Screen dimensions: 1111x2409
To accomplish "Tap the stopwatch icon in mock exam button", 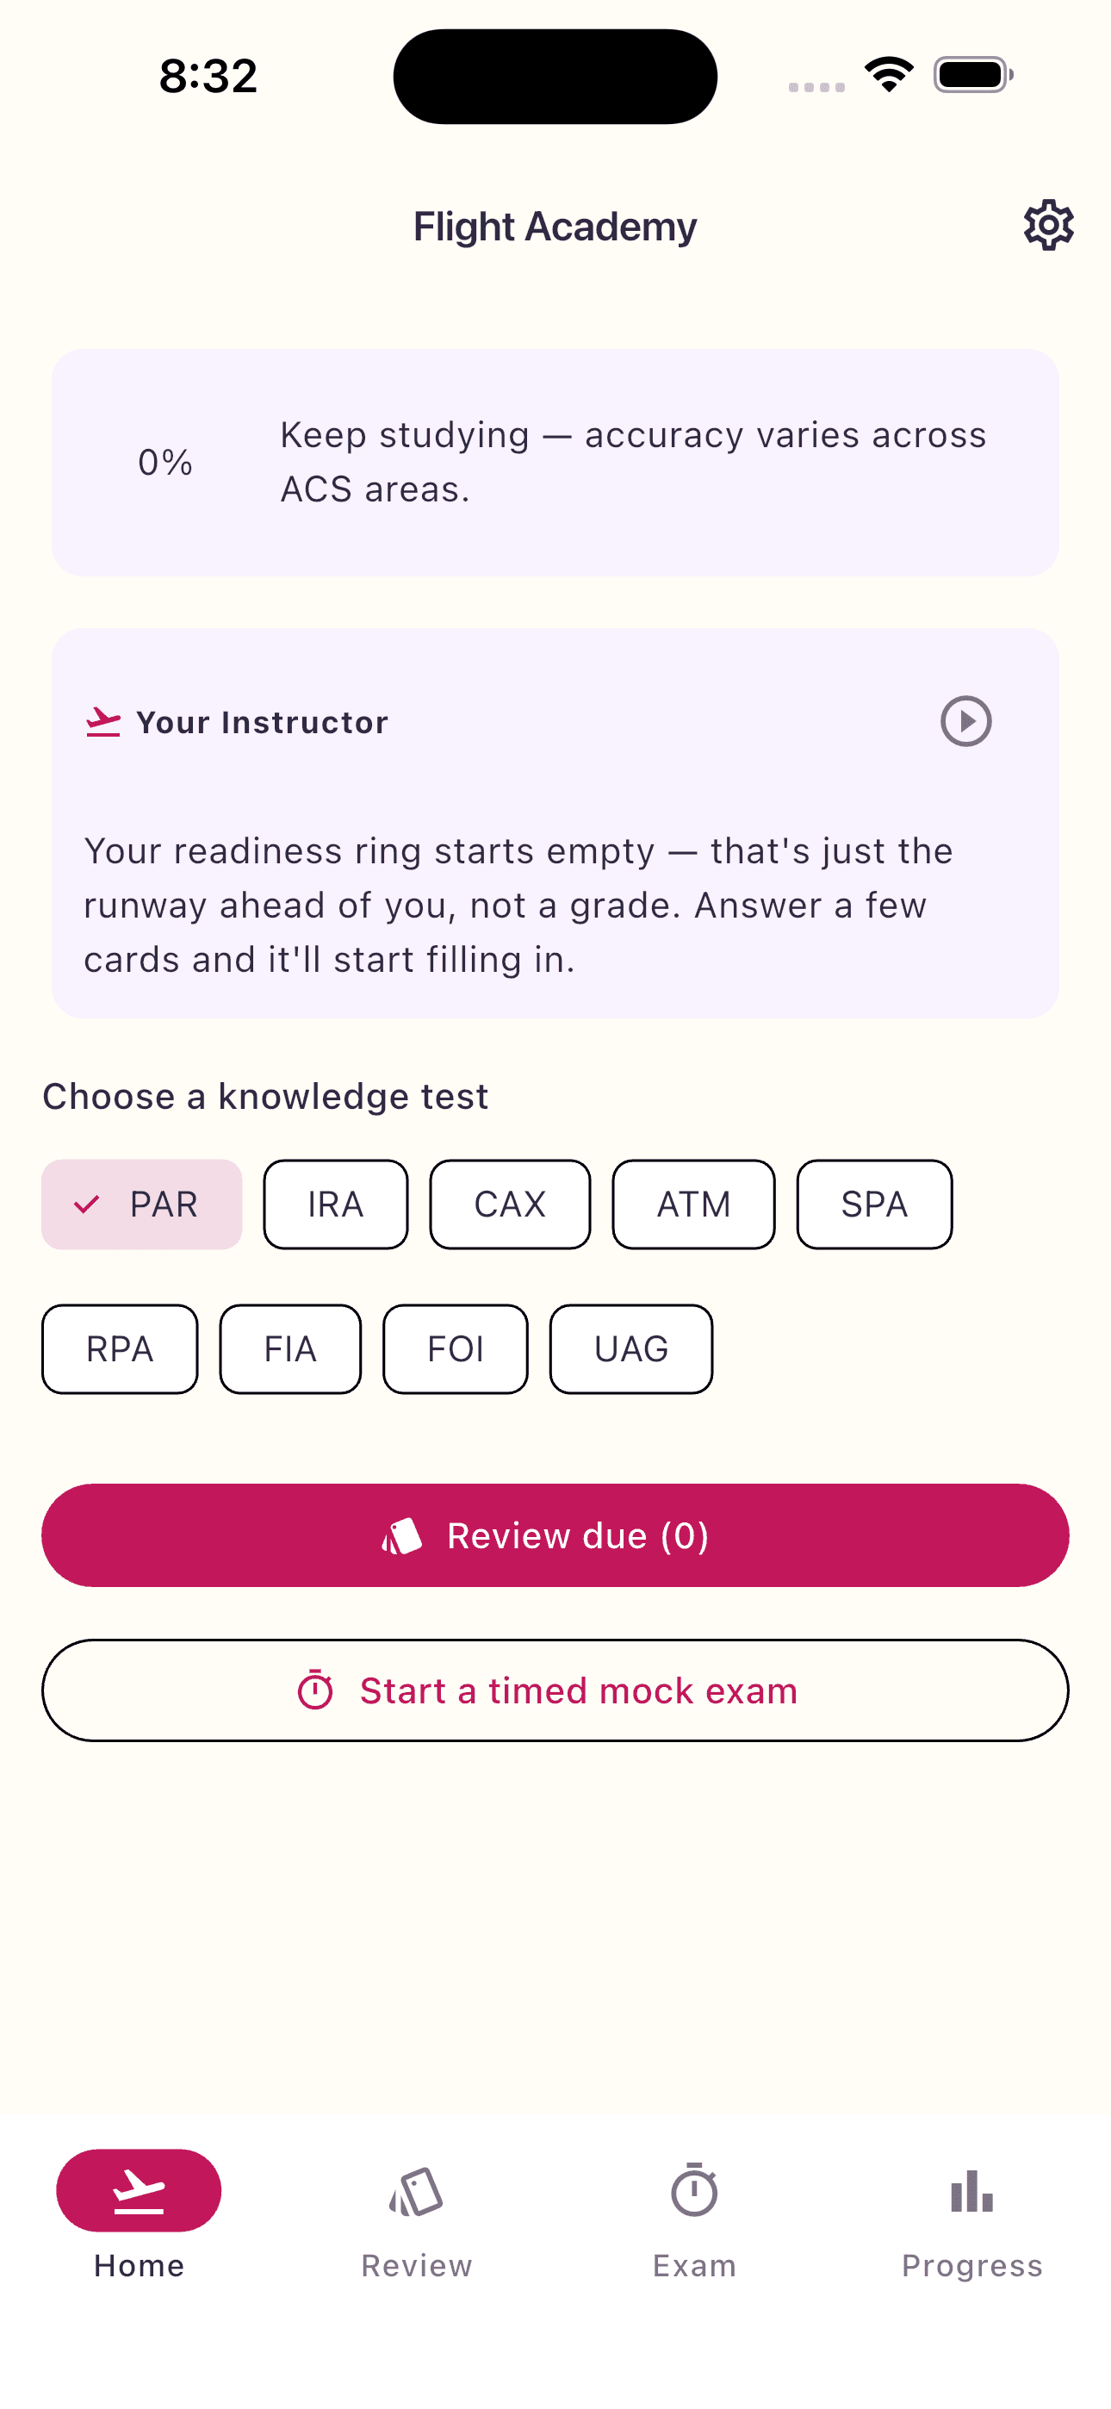I will 315,1690.
